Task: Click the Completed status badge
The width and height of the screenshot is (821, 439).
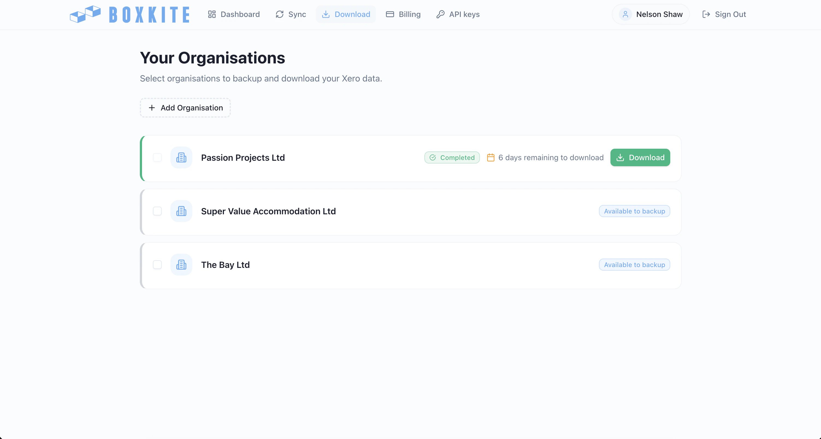Action: (452, 158)
